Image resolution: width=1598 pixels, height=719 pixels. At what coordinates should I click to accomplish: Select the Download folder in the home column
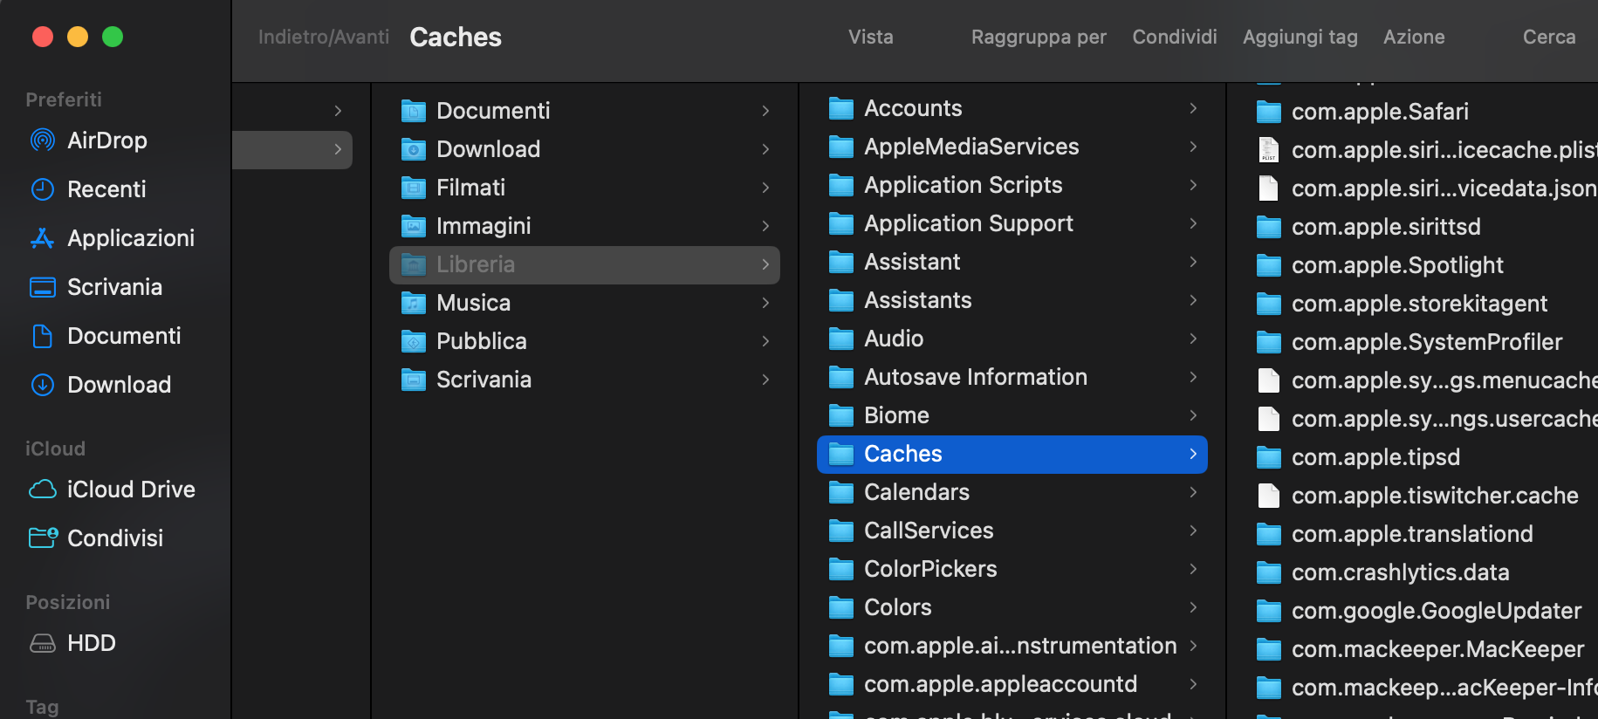pyautogui.click(x=585, y=149)
